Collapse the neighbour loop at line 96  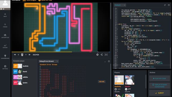click(117, 50)
